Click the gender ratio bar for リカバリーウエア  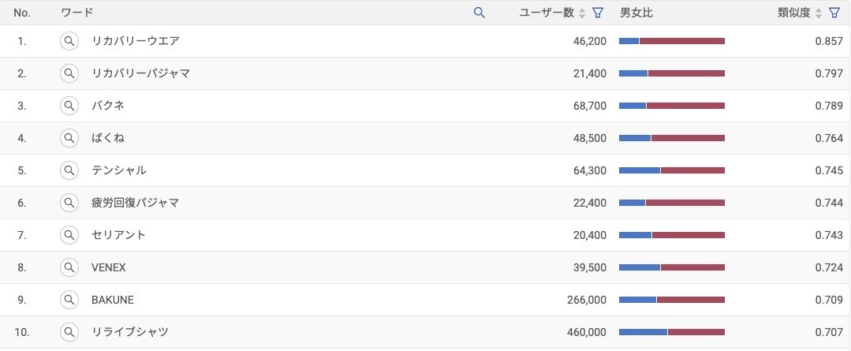671,41
